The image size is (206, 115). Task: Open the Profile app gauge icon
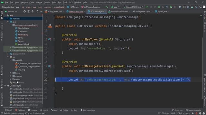tap(167, 7)
